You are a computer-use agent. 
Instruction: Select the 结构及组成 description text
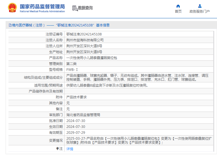pyautogui.click(x=137, y=78)
